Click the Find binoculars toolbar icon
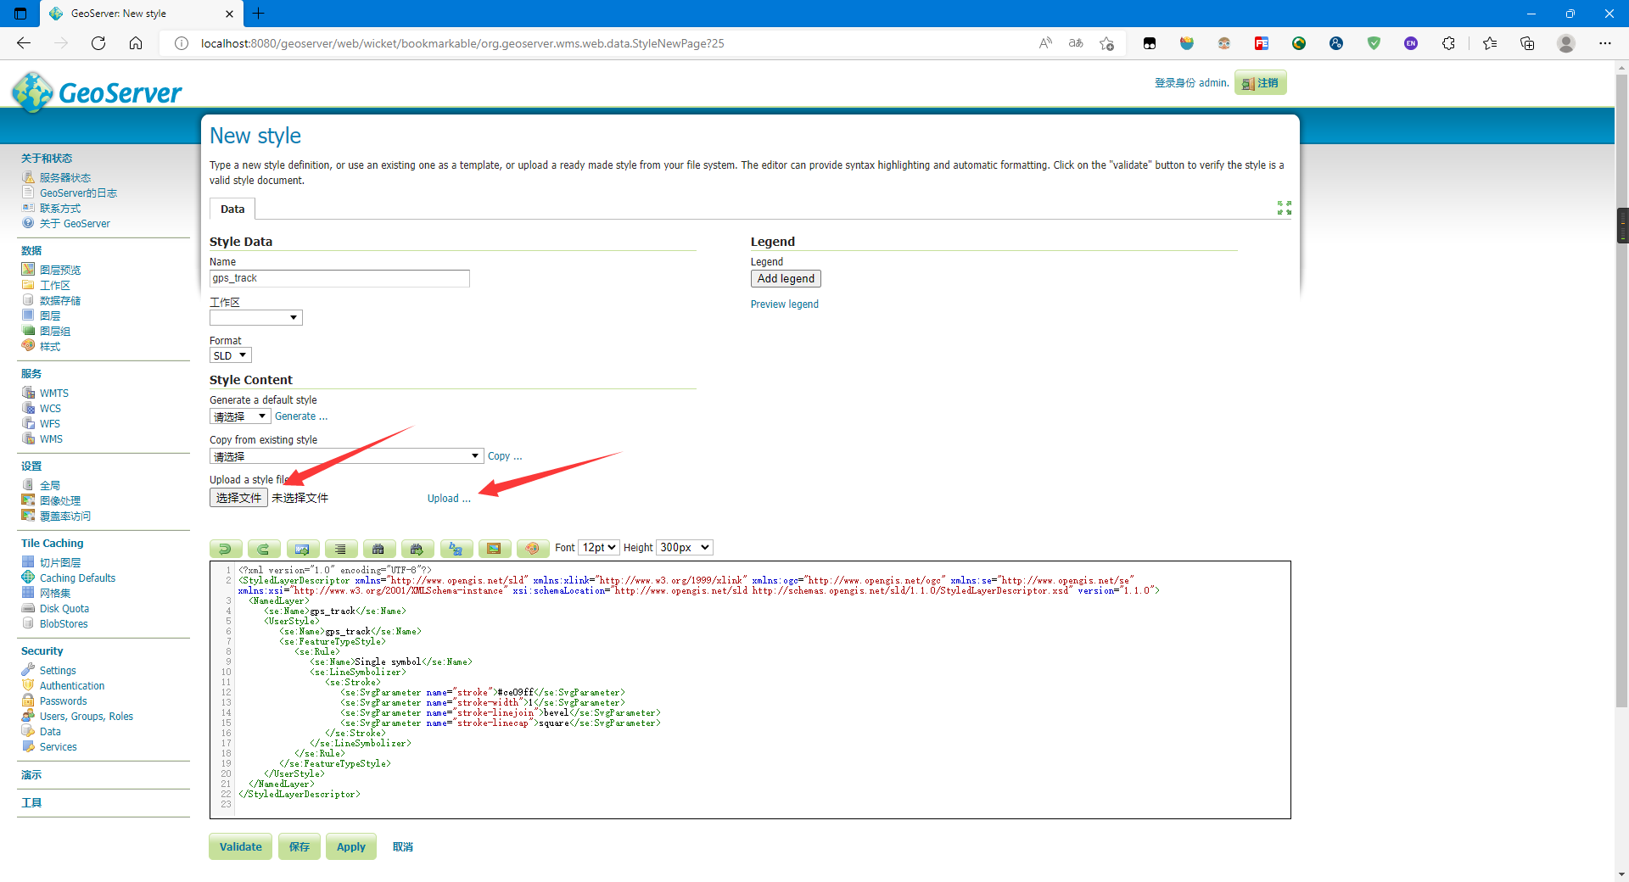 [379, 549]
